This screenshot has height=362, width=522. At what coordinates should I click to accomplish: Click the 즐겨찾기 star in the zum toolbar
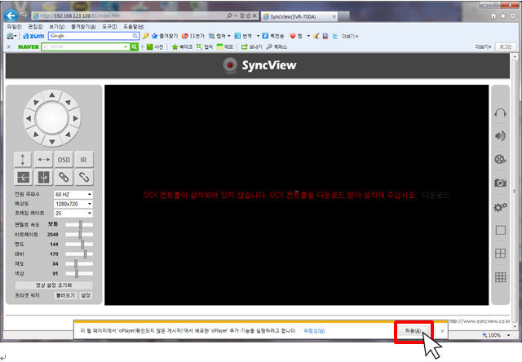(x=165, y=36)
